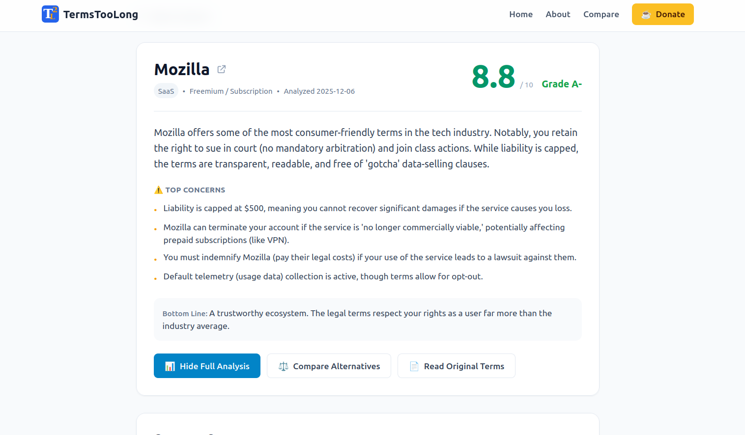Click the Analyzed 2025-12-06 date text
The image size is (745, 435).
[x=319, y=91]
